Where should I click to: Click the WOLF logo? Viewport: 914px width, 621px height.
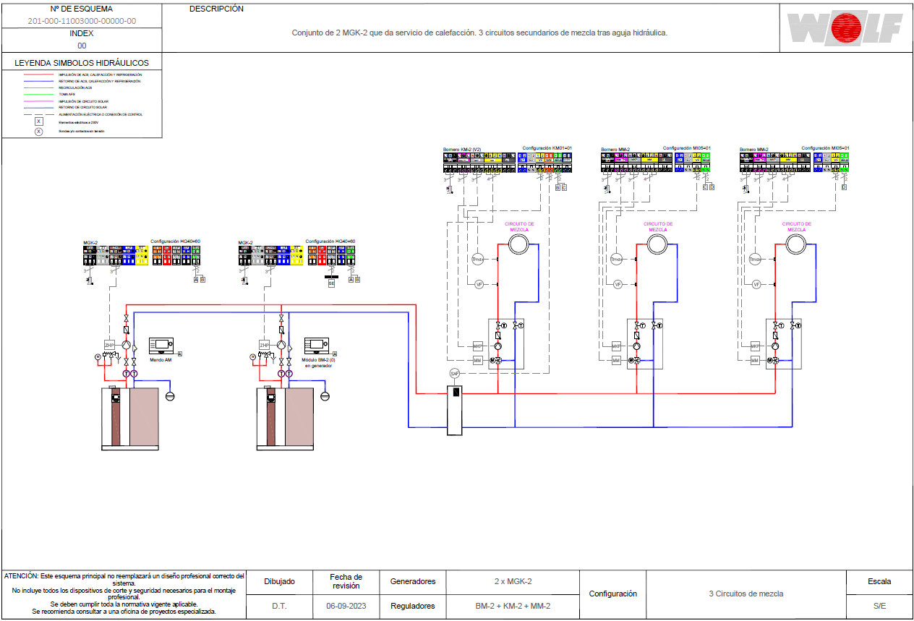(x=845, y=28)
